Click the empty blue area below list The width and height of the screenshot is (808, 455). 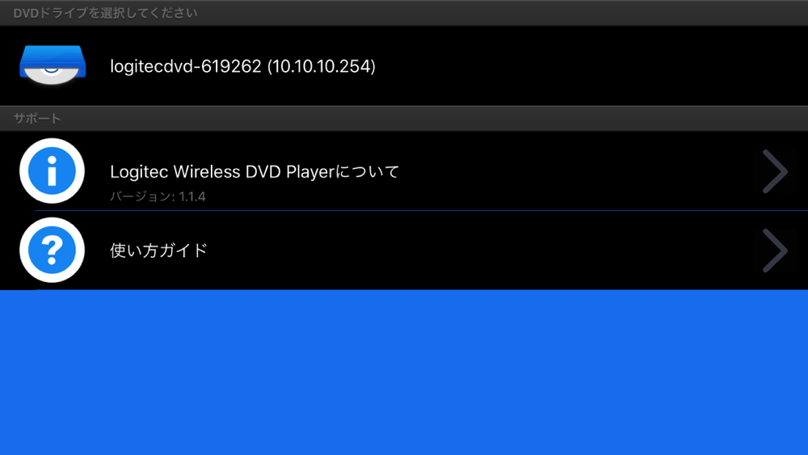[x=404, y=373]
